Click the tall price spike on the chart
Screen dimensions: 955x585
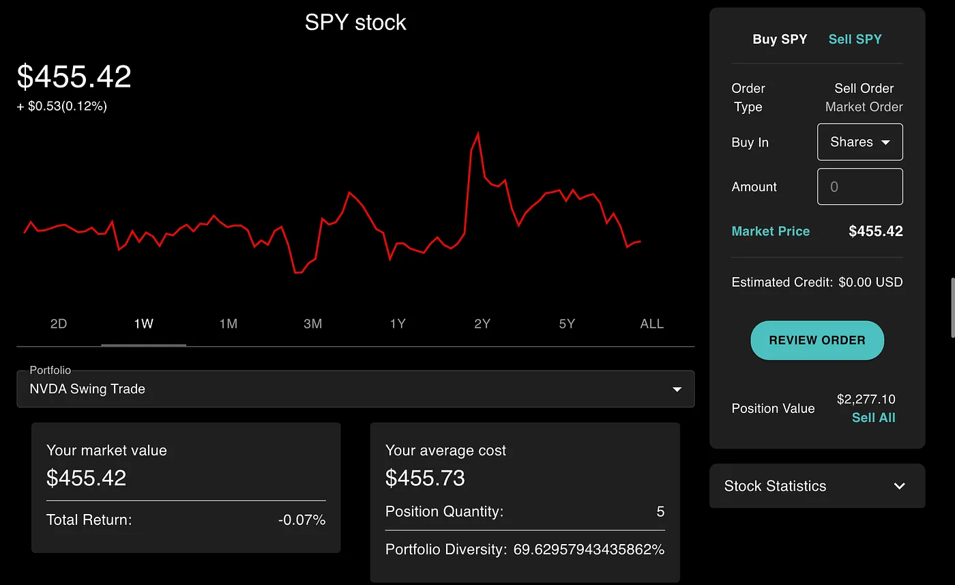click(x=477, y=136)
